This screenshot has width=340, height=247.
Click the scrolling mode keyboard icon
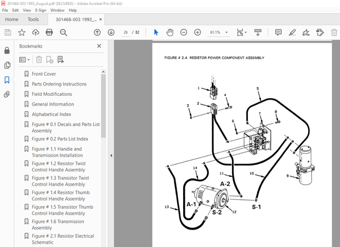(x=258, y=32)
